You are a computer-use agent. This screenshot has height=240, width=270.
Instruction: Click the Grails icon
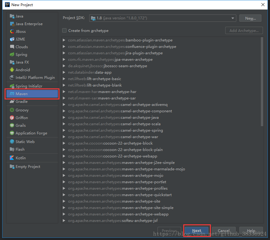(x=12, y=125)
